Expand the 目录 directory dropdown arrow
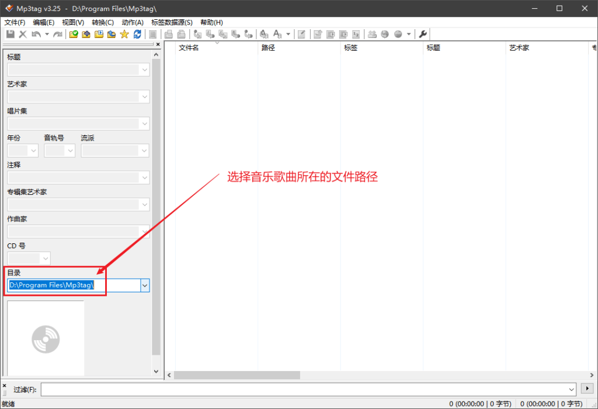Viewport: 598px width, 409px height. [145, 285]
